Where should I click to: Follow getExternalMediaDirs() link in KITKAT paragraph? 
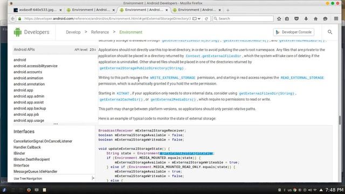(x=173, y=99)
